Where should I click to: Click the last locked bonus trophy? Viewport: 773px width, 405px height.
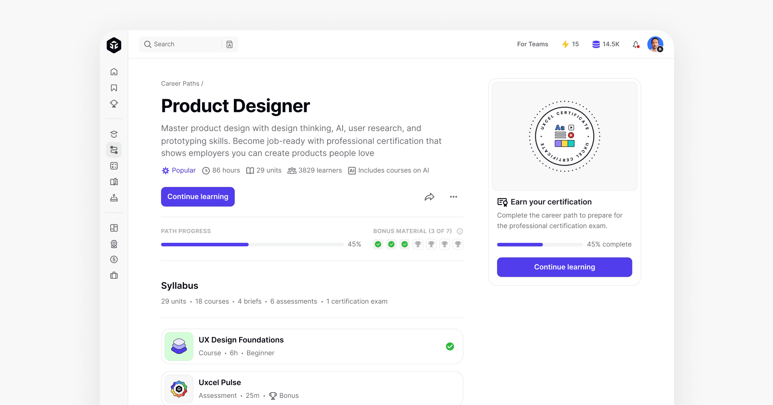pyautogui.click(x=458, y=244)
